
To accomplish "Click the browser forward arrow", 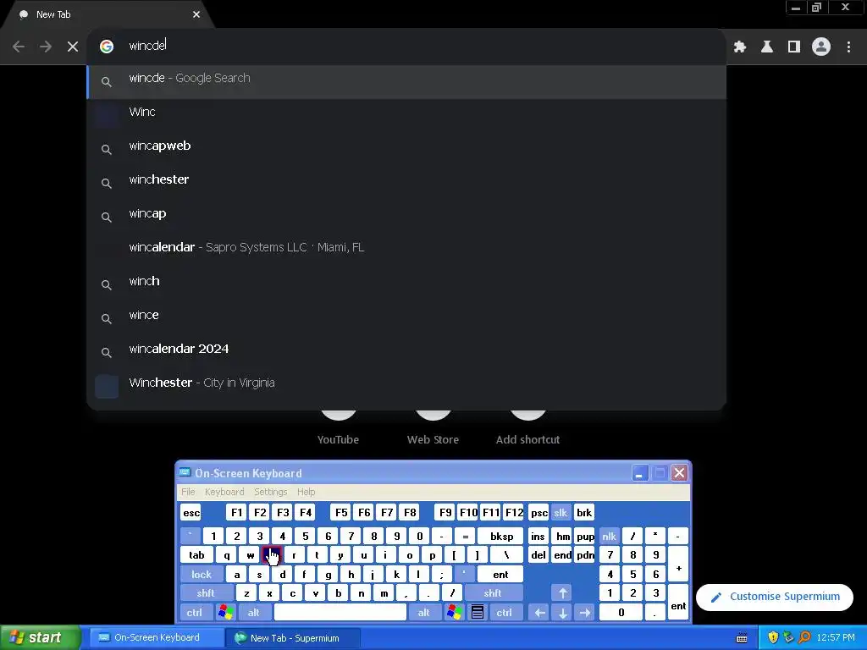I will [46, 47].
